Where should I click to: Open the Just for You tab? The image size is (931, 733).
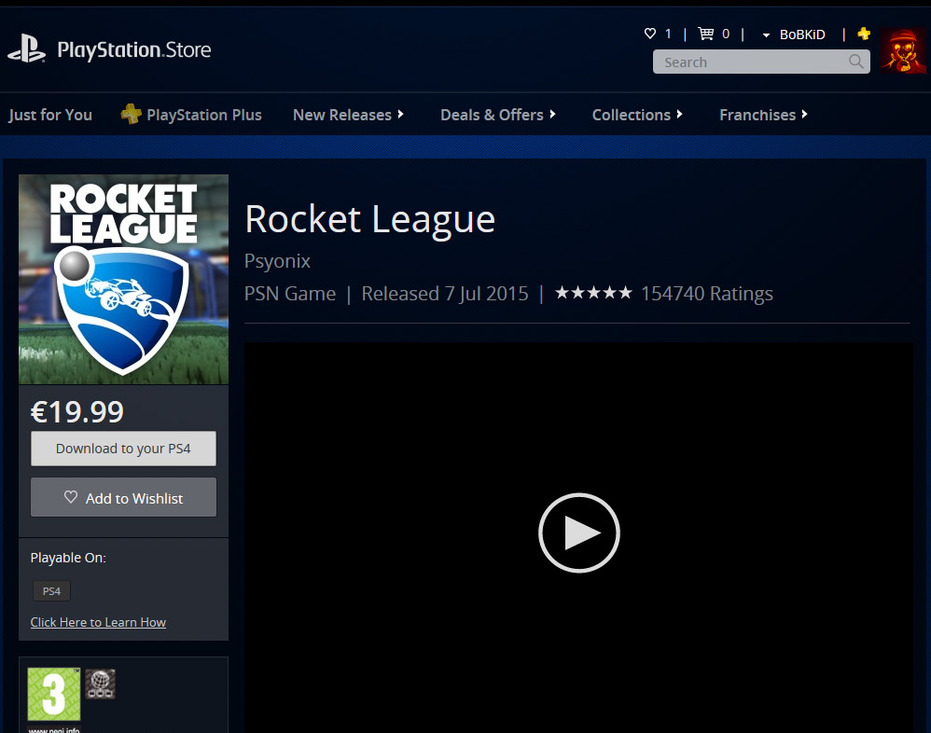pyautogui.click(x=50, y=115)
